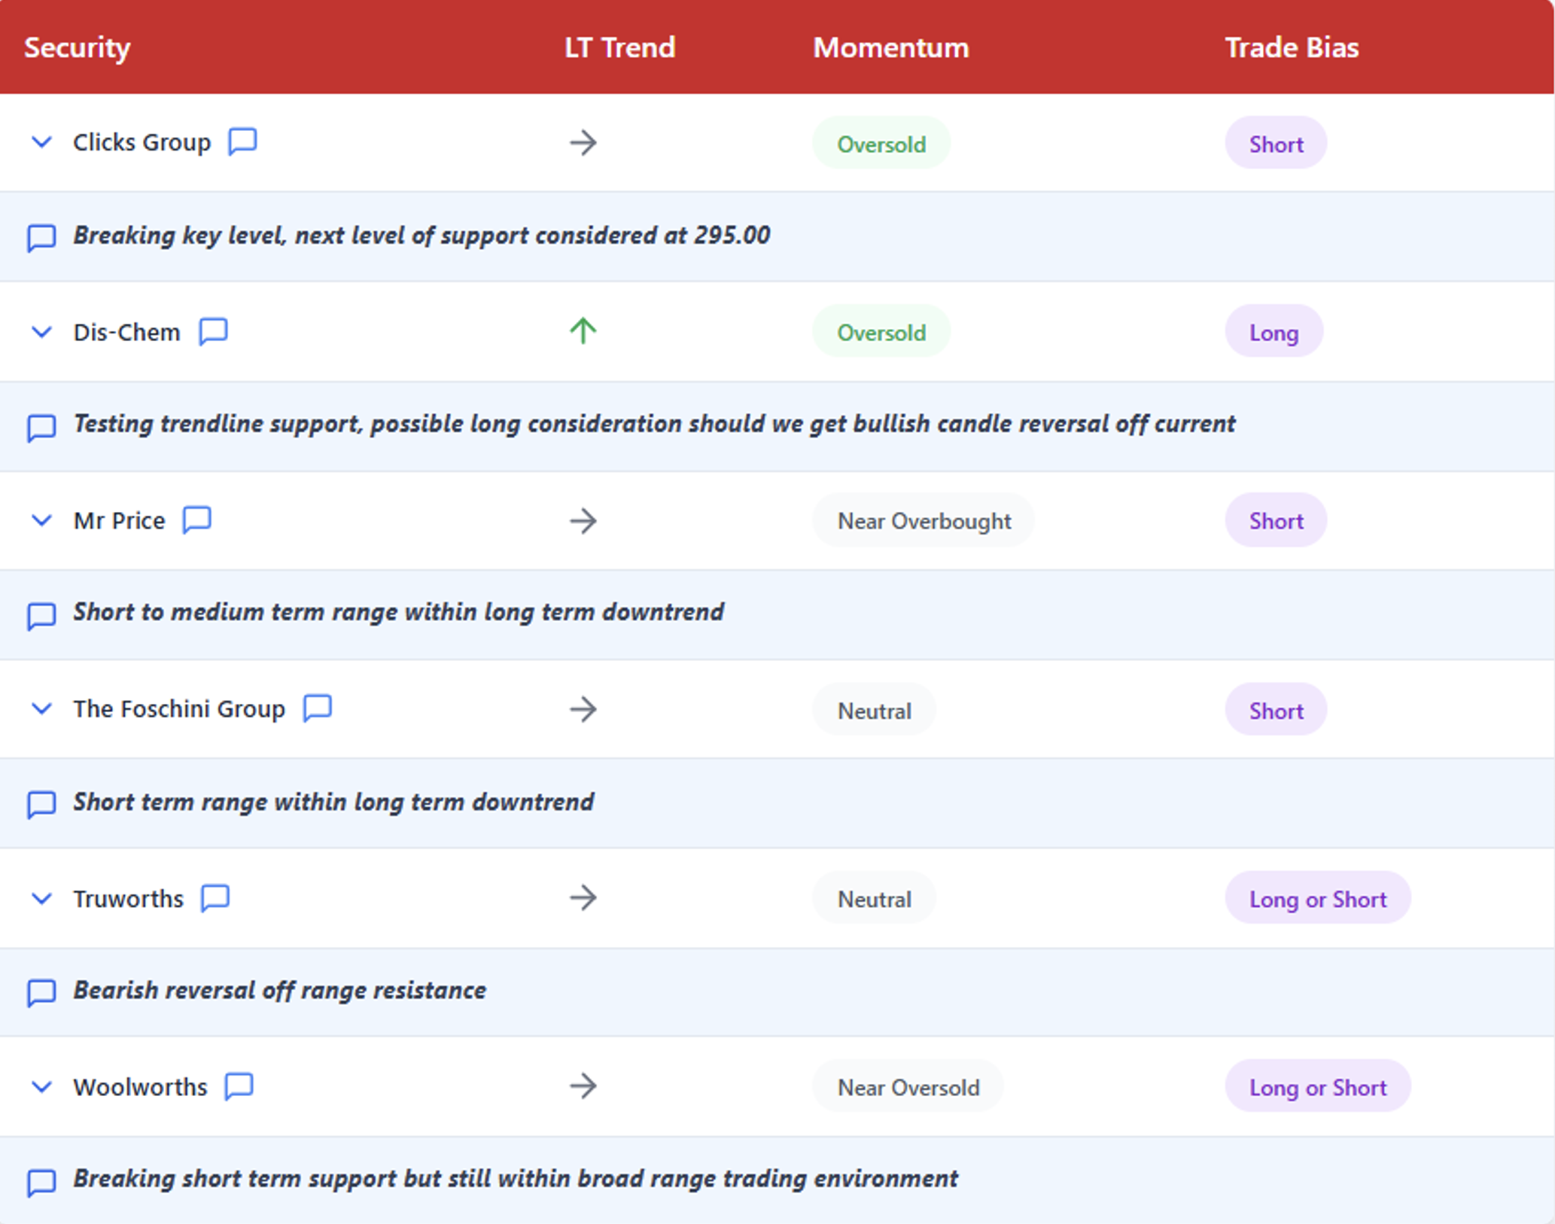
Task: Click the note about support at 295.00
Action: (x=421, y=236)
